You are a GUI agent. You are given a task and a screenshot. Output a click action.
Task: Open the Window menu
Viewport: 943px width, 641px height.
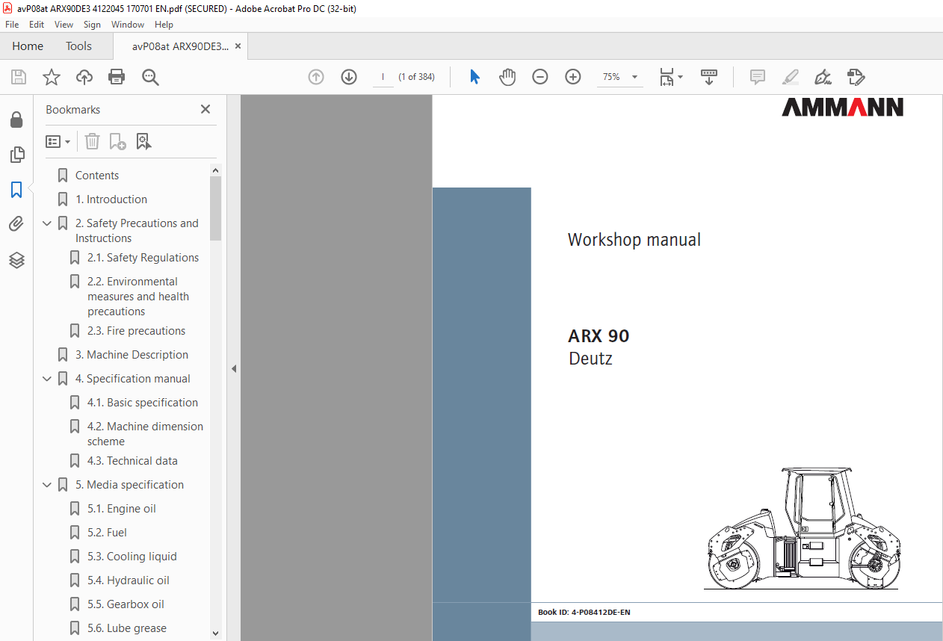pos(128,25)
